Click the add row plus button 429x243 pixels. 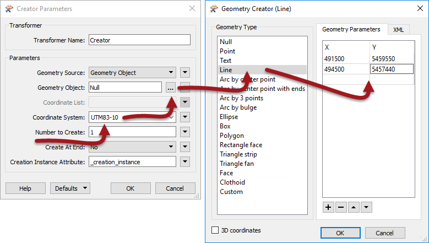pos(328,207)
